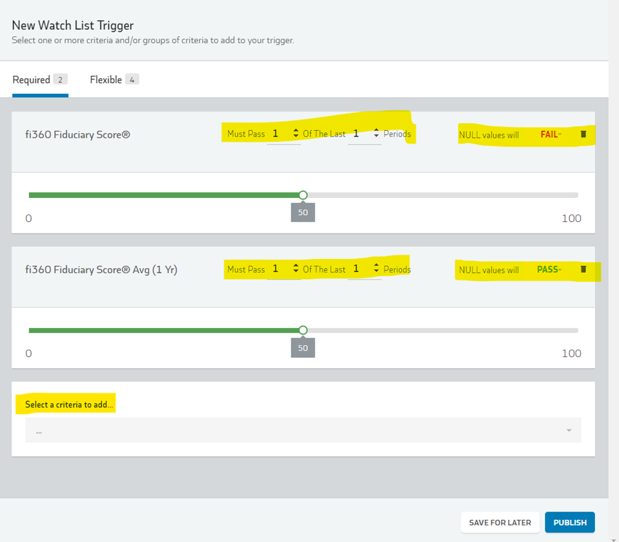The width and height of the screenshot is (619, 542).
Task: Open the Select a criteria dropdown
Action: 303,430
